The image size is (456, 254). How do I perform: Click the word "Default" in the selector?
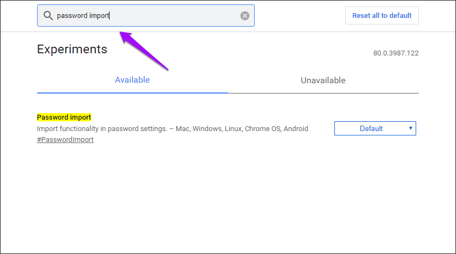(371, 128)
